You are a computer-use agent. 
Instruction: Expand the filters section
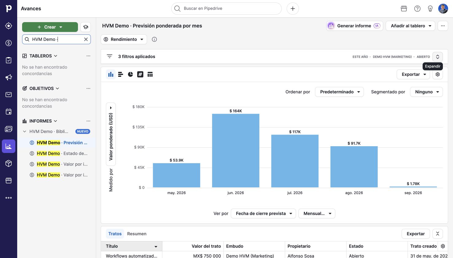tap(438, 57)
